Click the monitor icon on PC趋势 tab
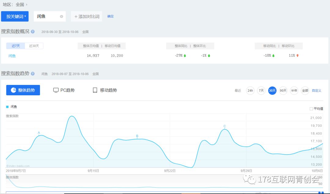 (x=56, y=90)
